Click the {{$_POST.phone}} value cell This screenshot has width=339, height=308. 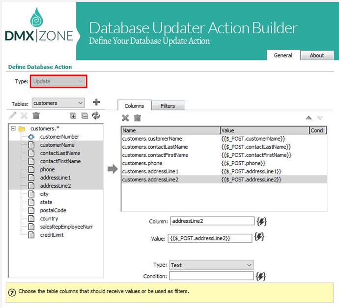click(x=243, y=163)
